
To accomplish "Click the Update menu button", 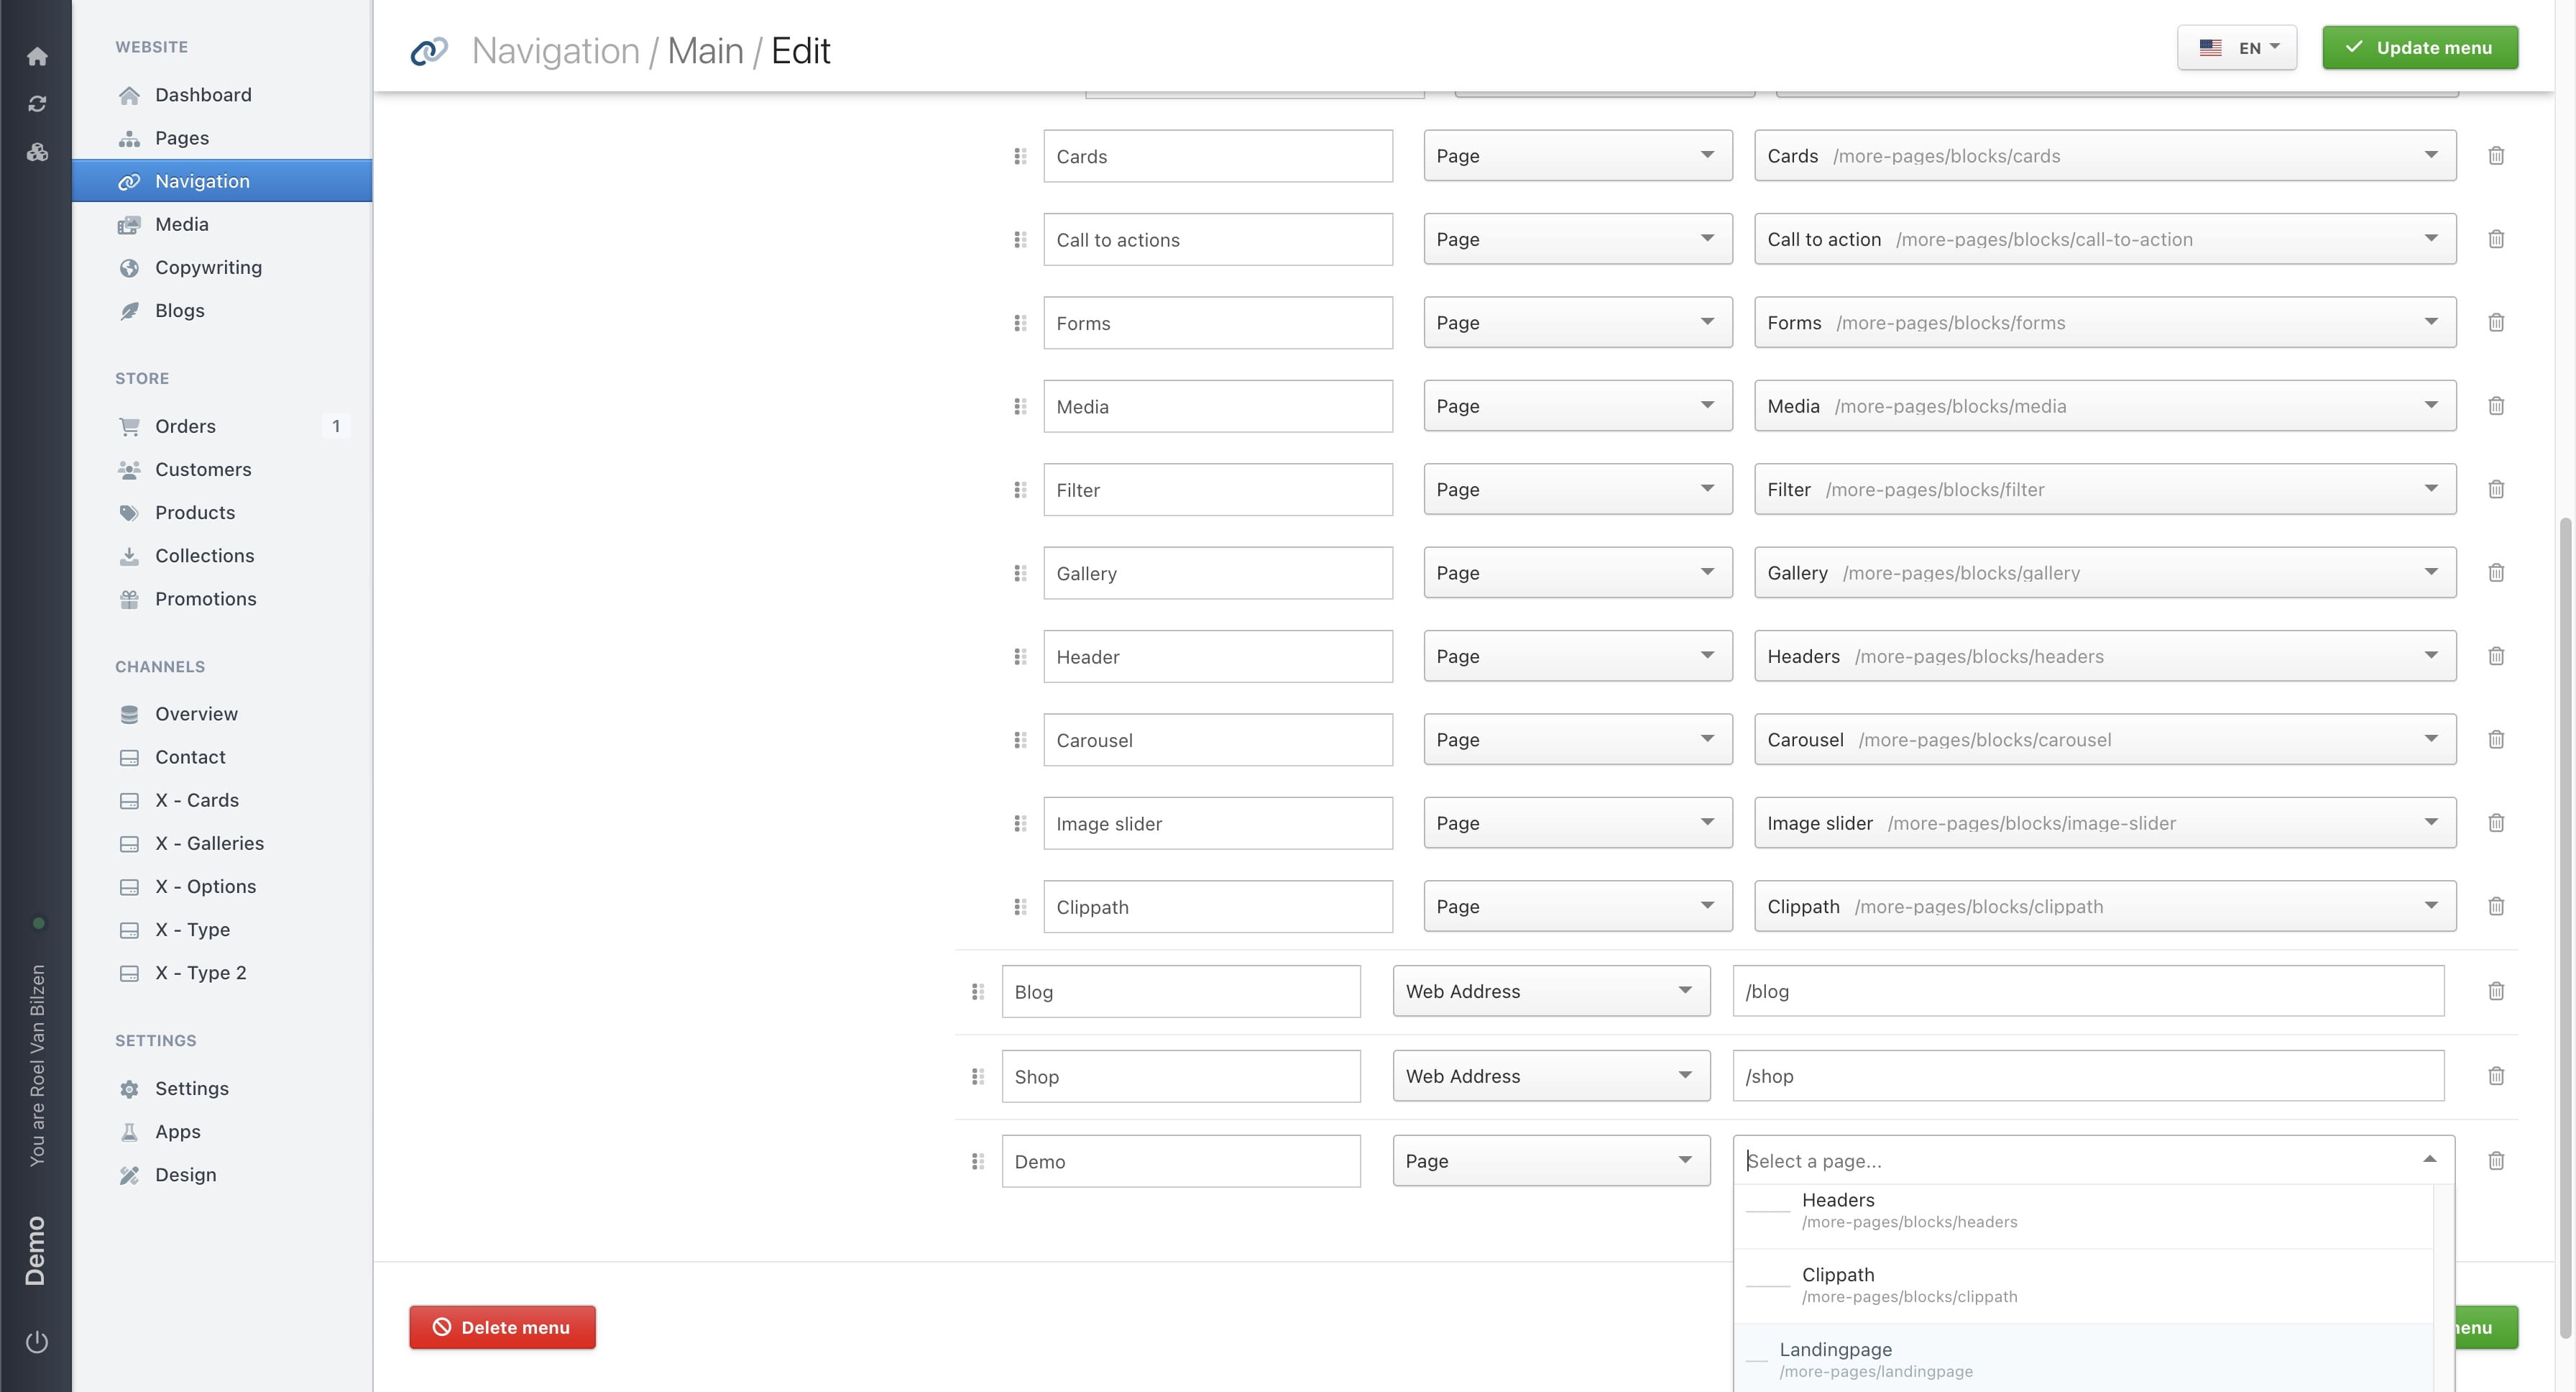I will pyautogui.click(x=2419, y=47).
